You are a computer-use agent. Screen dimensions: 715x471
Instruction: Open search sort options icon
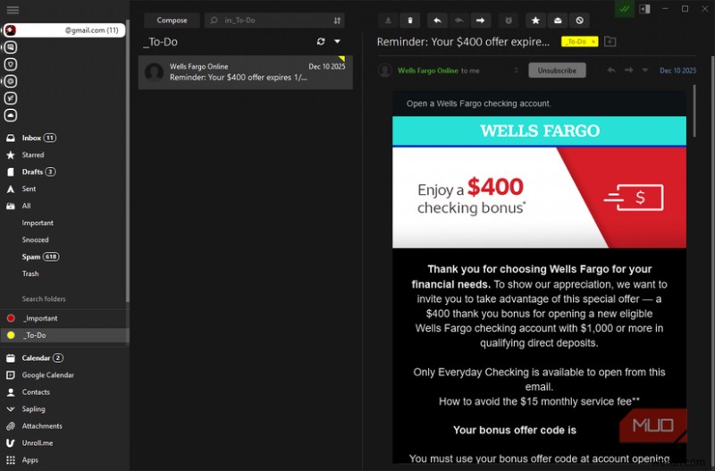pos(337,20)
